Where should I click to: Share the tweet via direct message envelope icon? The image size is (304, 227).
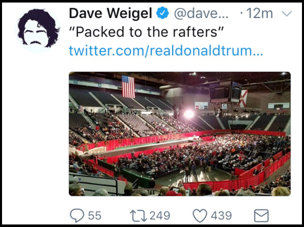261,215
